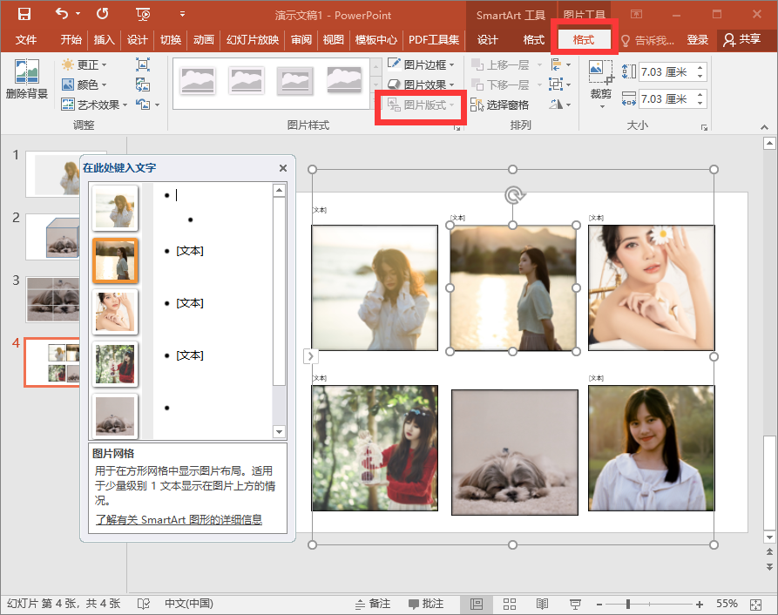Open the Rotate objects menu icon
The width and height of the screenshot is (778, 615).
tap(561, 105)
